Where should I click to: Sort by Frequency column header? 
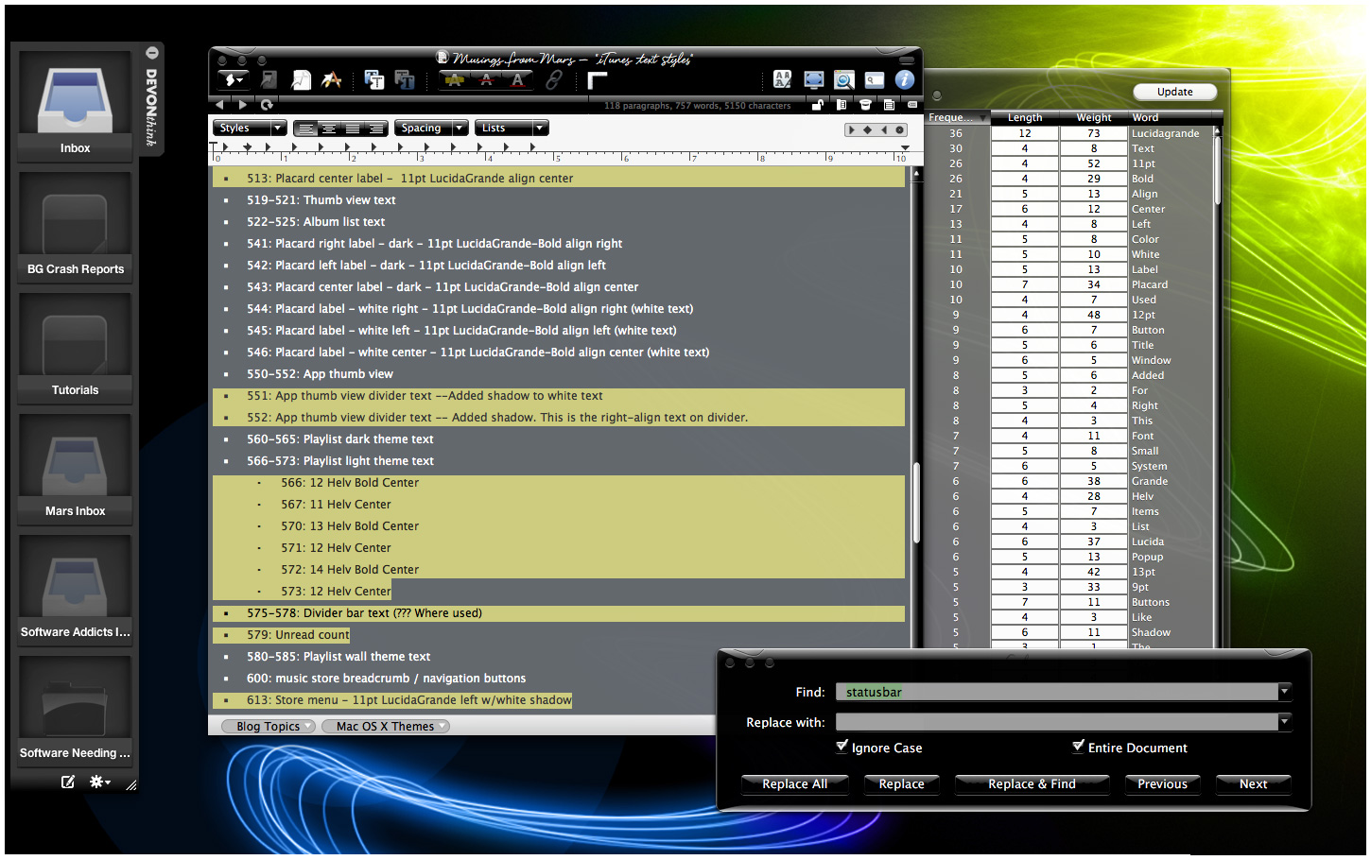(x=956, y=117)
